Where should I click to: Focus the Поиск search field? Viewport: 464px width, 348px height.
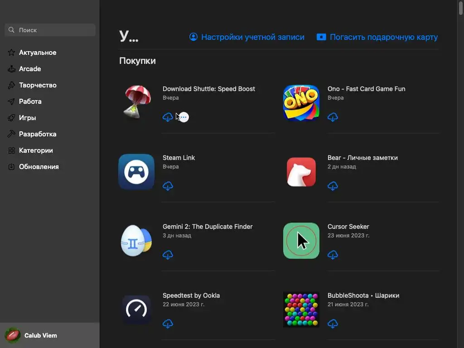50,30
